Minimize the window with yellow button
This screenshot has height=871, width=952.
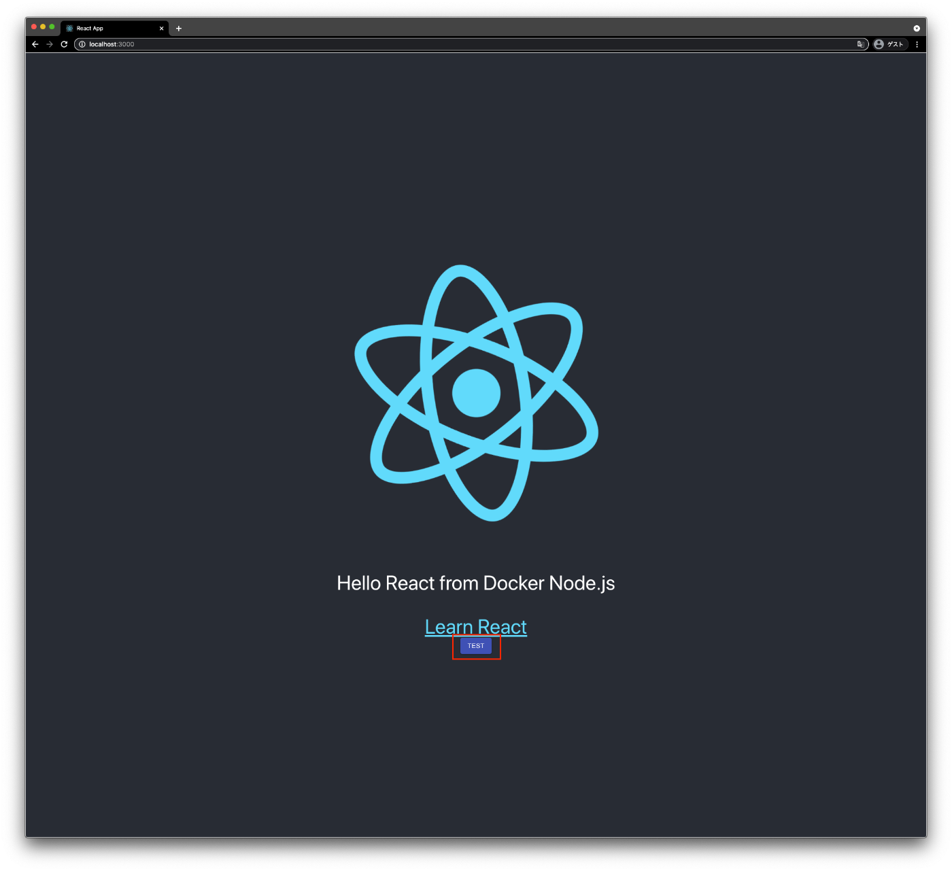pos(43,27)
